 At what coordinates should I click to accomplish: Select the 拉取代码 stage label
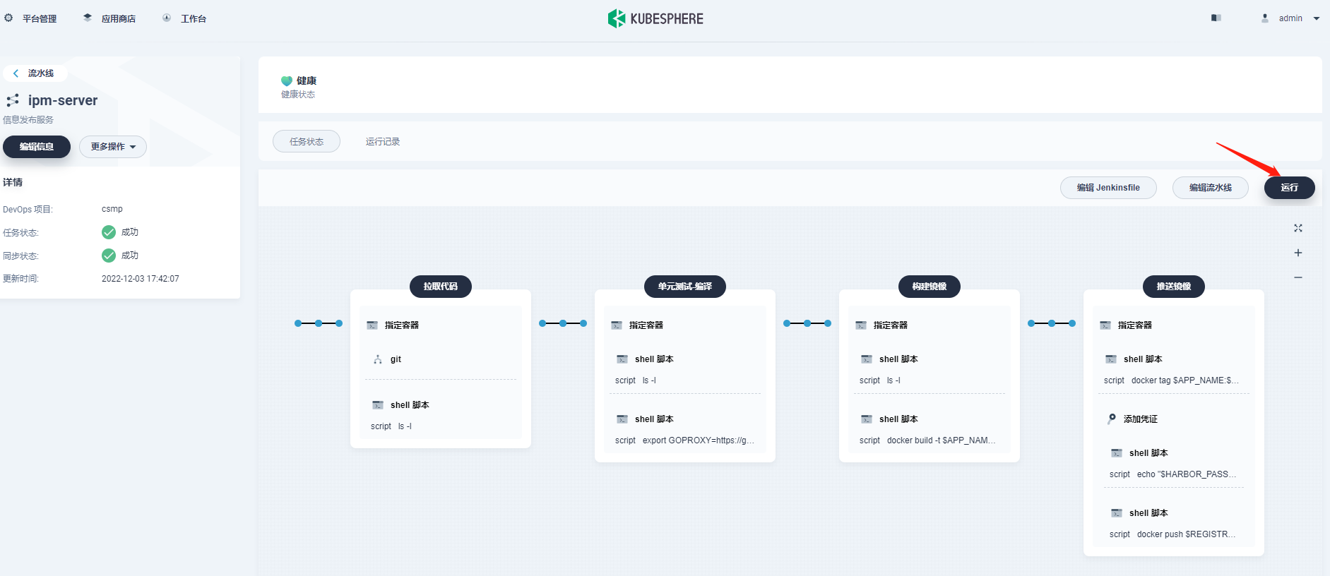441,287
